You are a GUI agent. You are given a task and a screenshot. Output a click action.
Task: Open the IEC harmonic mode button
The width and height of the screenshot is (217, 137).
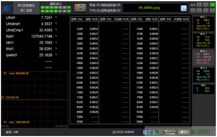tap(26, 8)
